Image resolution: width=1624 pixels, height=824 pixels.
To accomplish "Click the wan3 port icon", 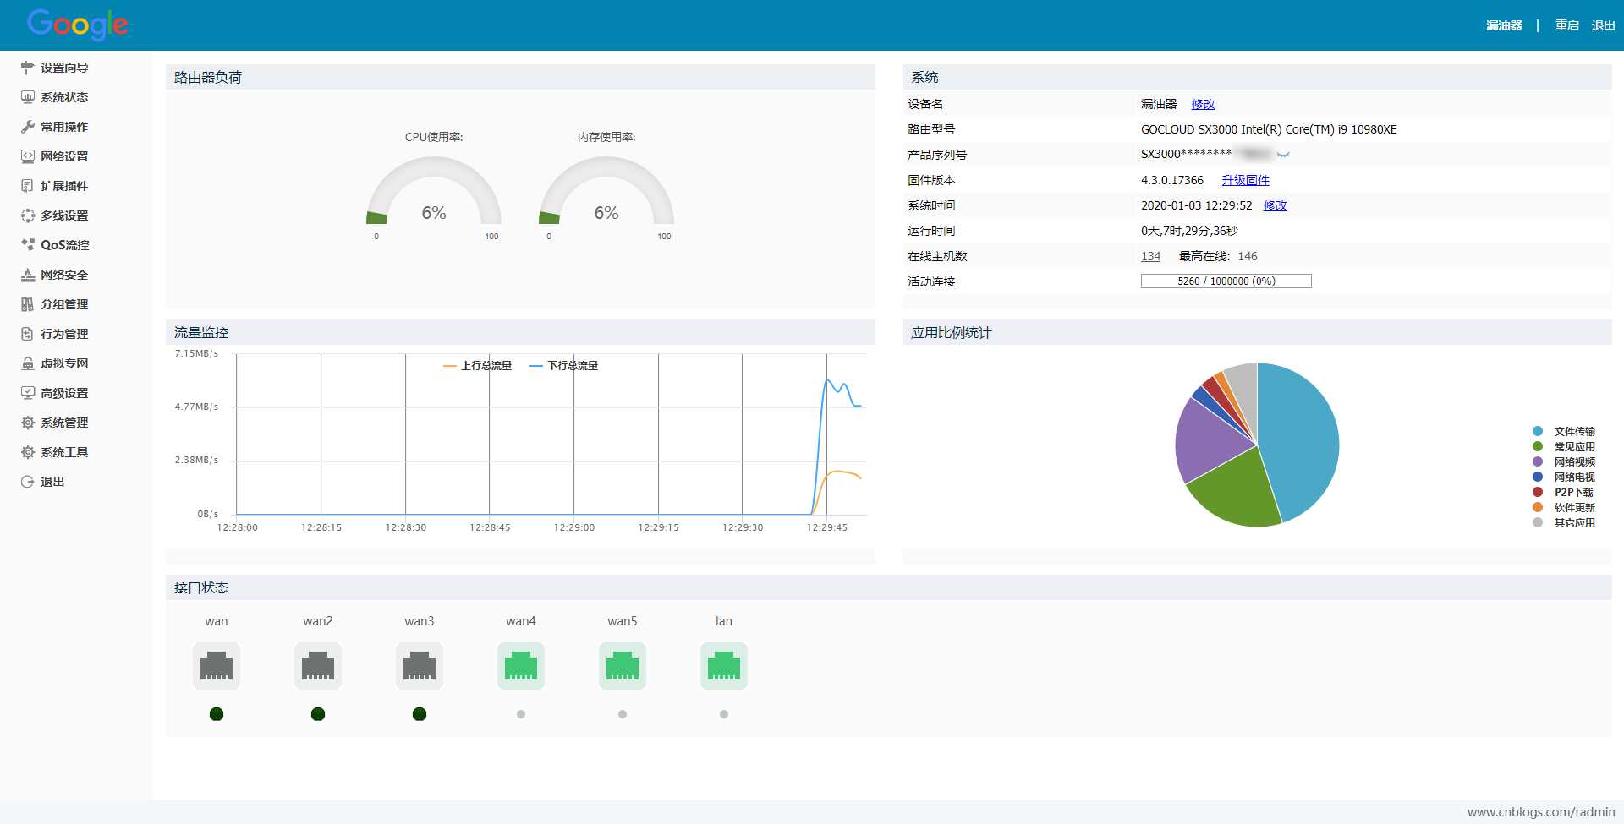I will pyautogui.click(x=420, y=666).
